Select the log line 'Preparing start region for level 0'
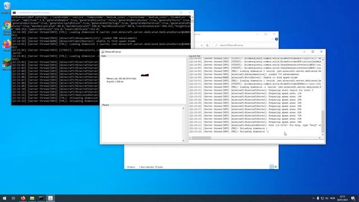This screenshot has height=202, width=359. coord(251,90)
